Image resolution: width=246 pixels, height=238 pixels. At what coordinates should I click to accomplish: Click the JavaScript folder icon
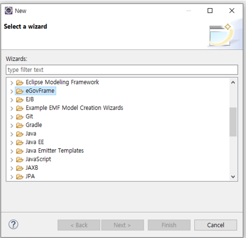[19, 159]
